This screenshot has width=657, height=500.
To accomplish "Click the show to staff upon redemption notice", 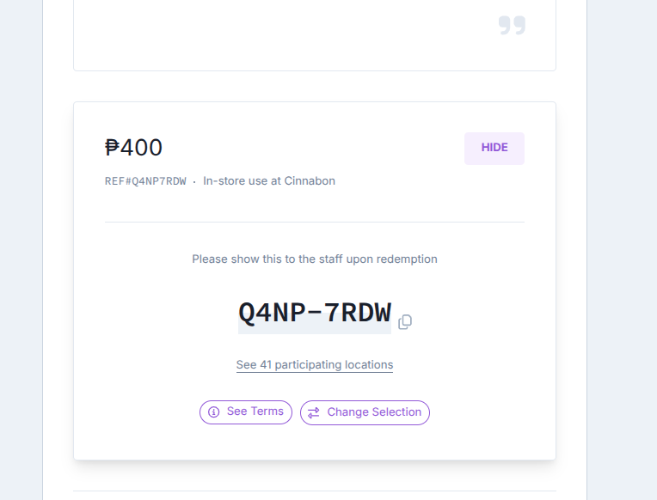I will (315, 259).
